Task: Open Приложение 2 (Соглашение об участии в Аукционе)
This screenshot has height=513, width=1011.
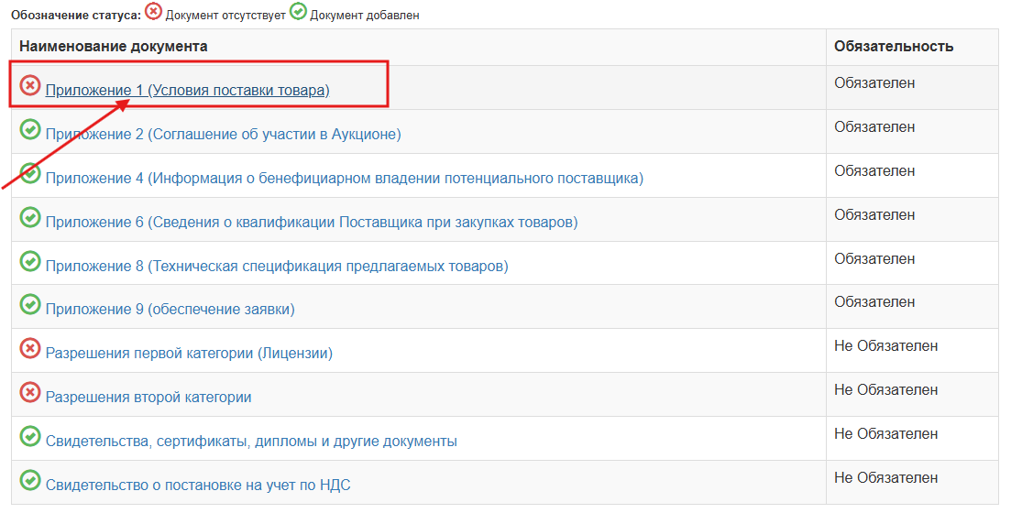Action: [x=223, y=134]
